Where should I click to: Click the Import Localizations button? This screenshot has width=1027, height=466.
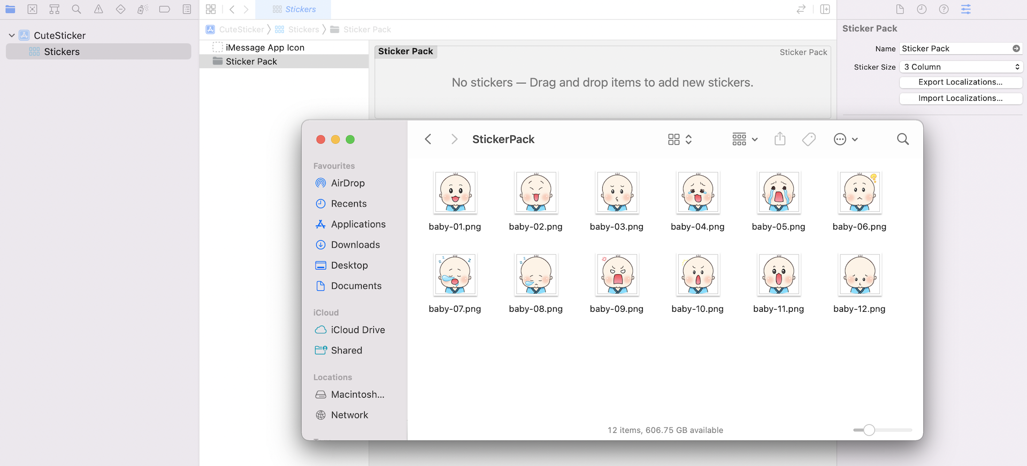(961, 98)
